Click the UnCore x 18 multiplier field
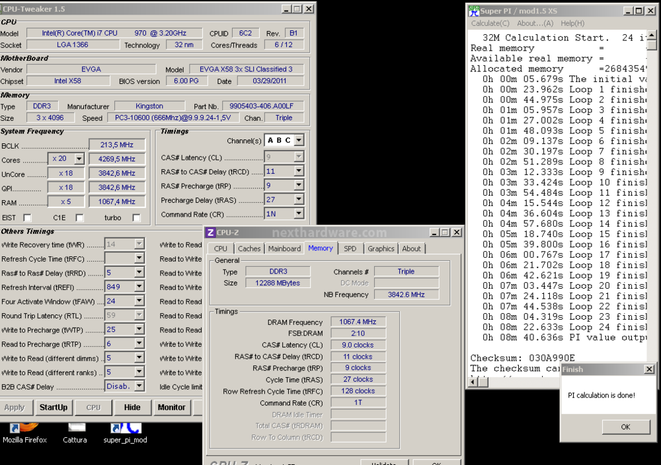 [x=65, y=173]
